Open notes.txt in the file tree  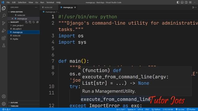pyautogui.click(x=16, y=36)
